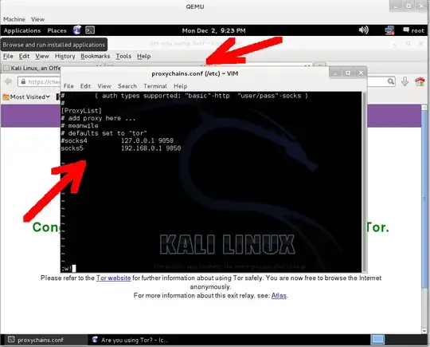Click the search magnifier icon in browser
This screenshot has width=430, height=347.
[390, 81]
